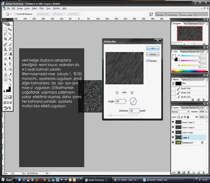
Task: Select the Dodge tool
Action: click(10, 59)
